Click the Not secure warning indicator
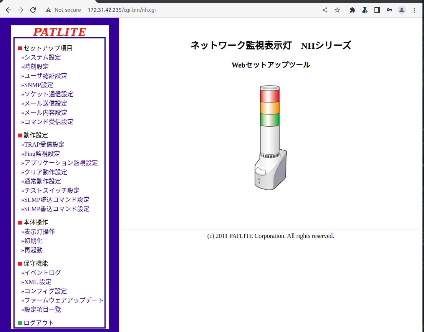Screen dimensions: 424x332 point(63,10)
